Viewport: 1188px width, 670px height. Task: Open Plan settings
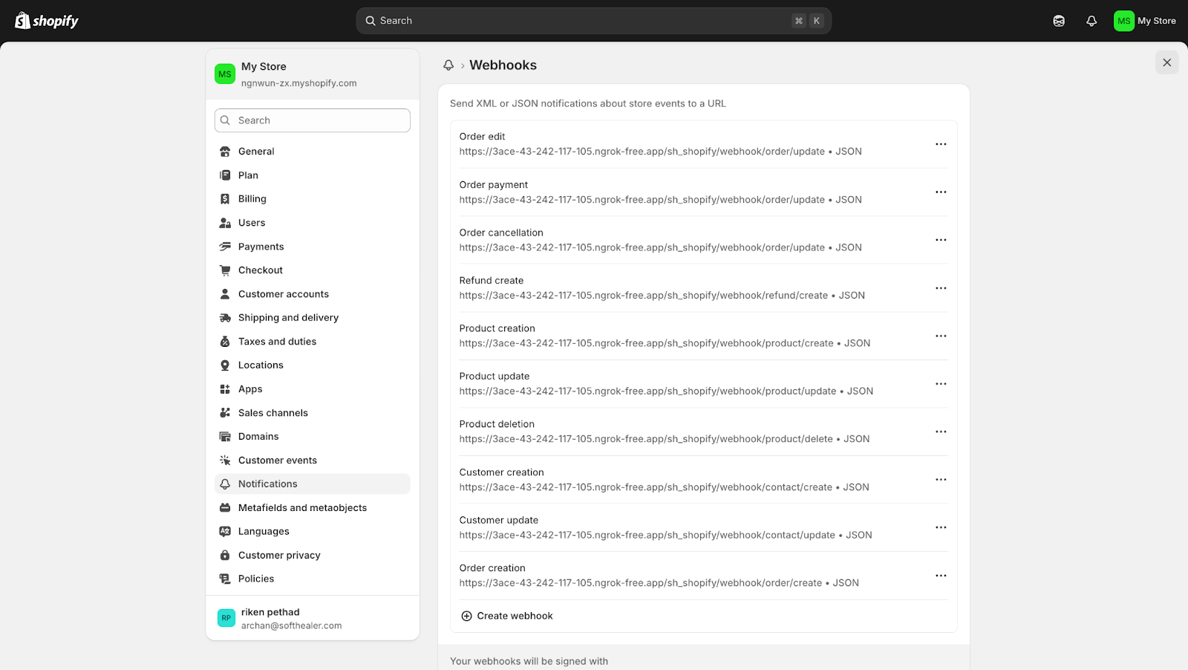(x=313, y=175)
